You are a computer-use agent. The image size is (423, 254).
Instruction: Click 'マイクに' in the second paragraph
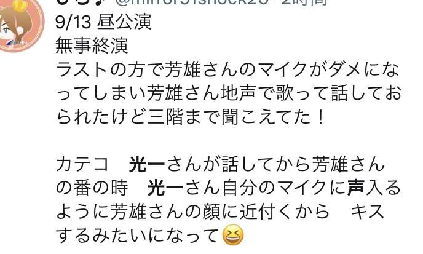312,188
